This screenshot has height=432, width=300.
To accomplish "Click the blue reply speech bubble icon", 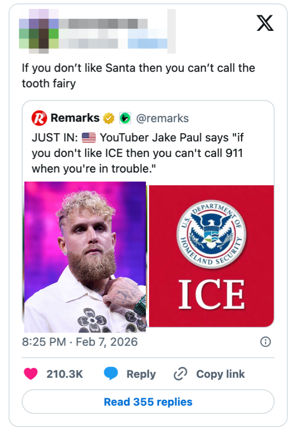I will (111, 374).
